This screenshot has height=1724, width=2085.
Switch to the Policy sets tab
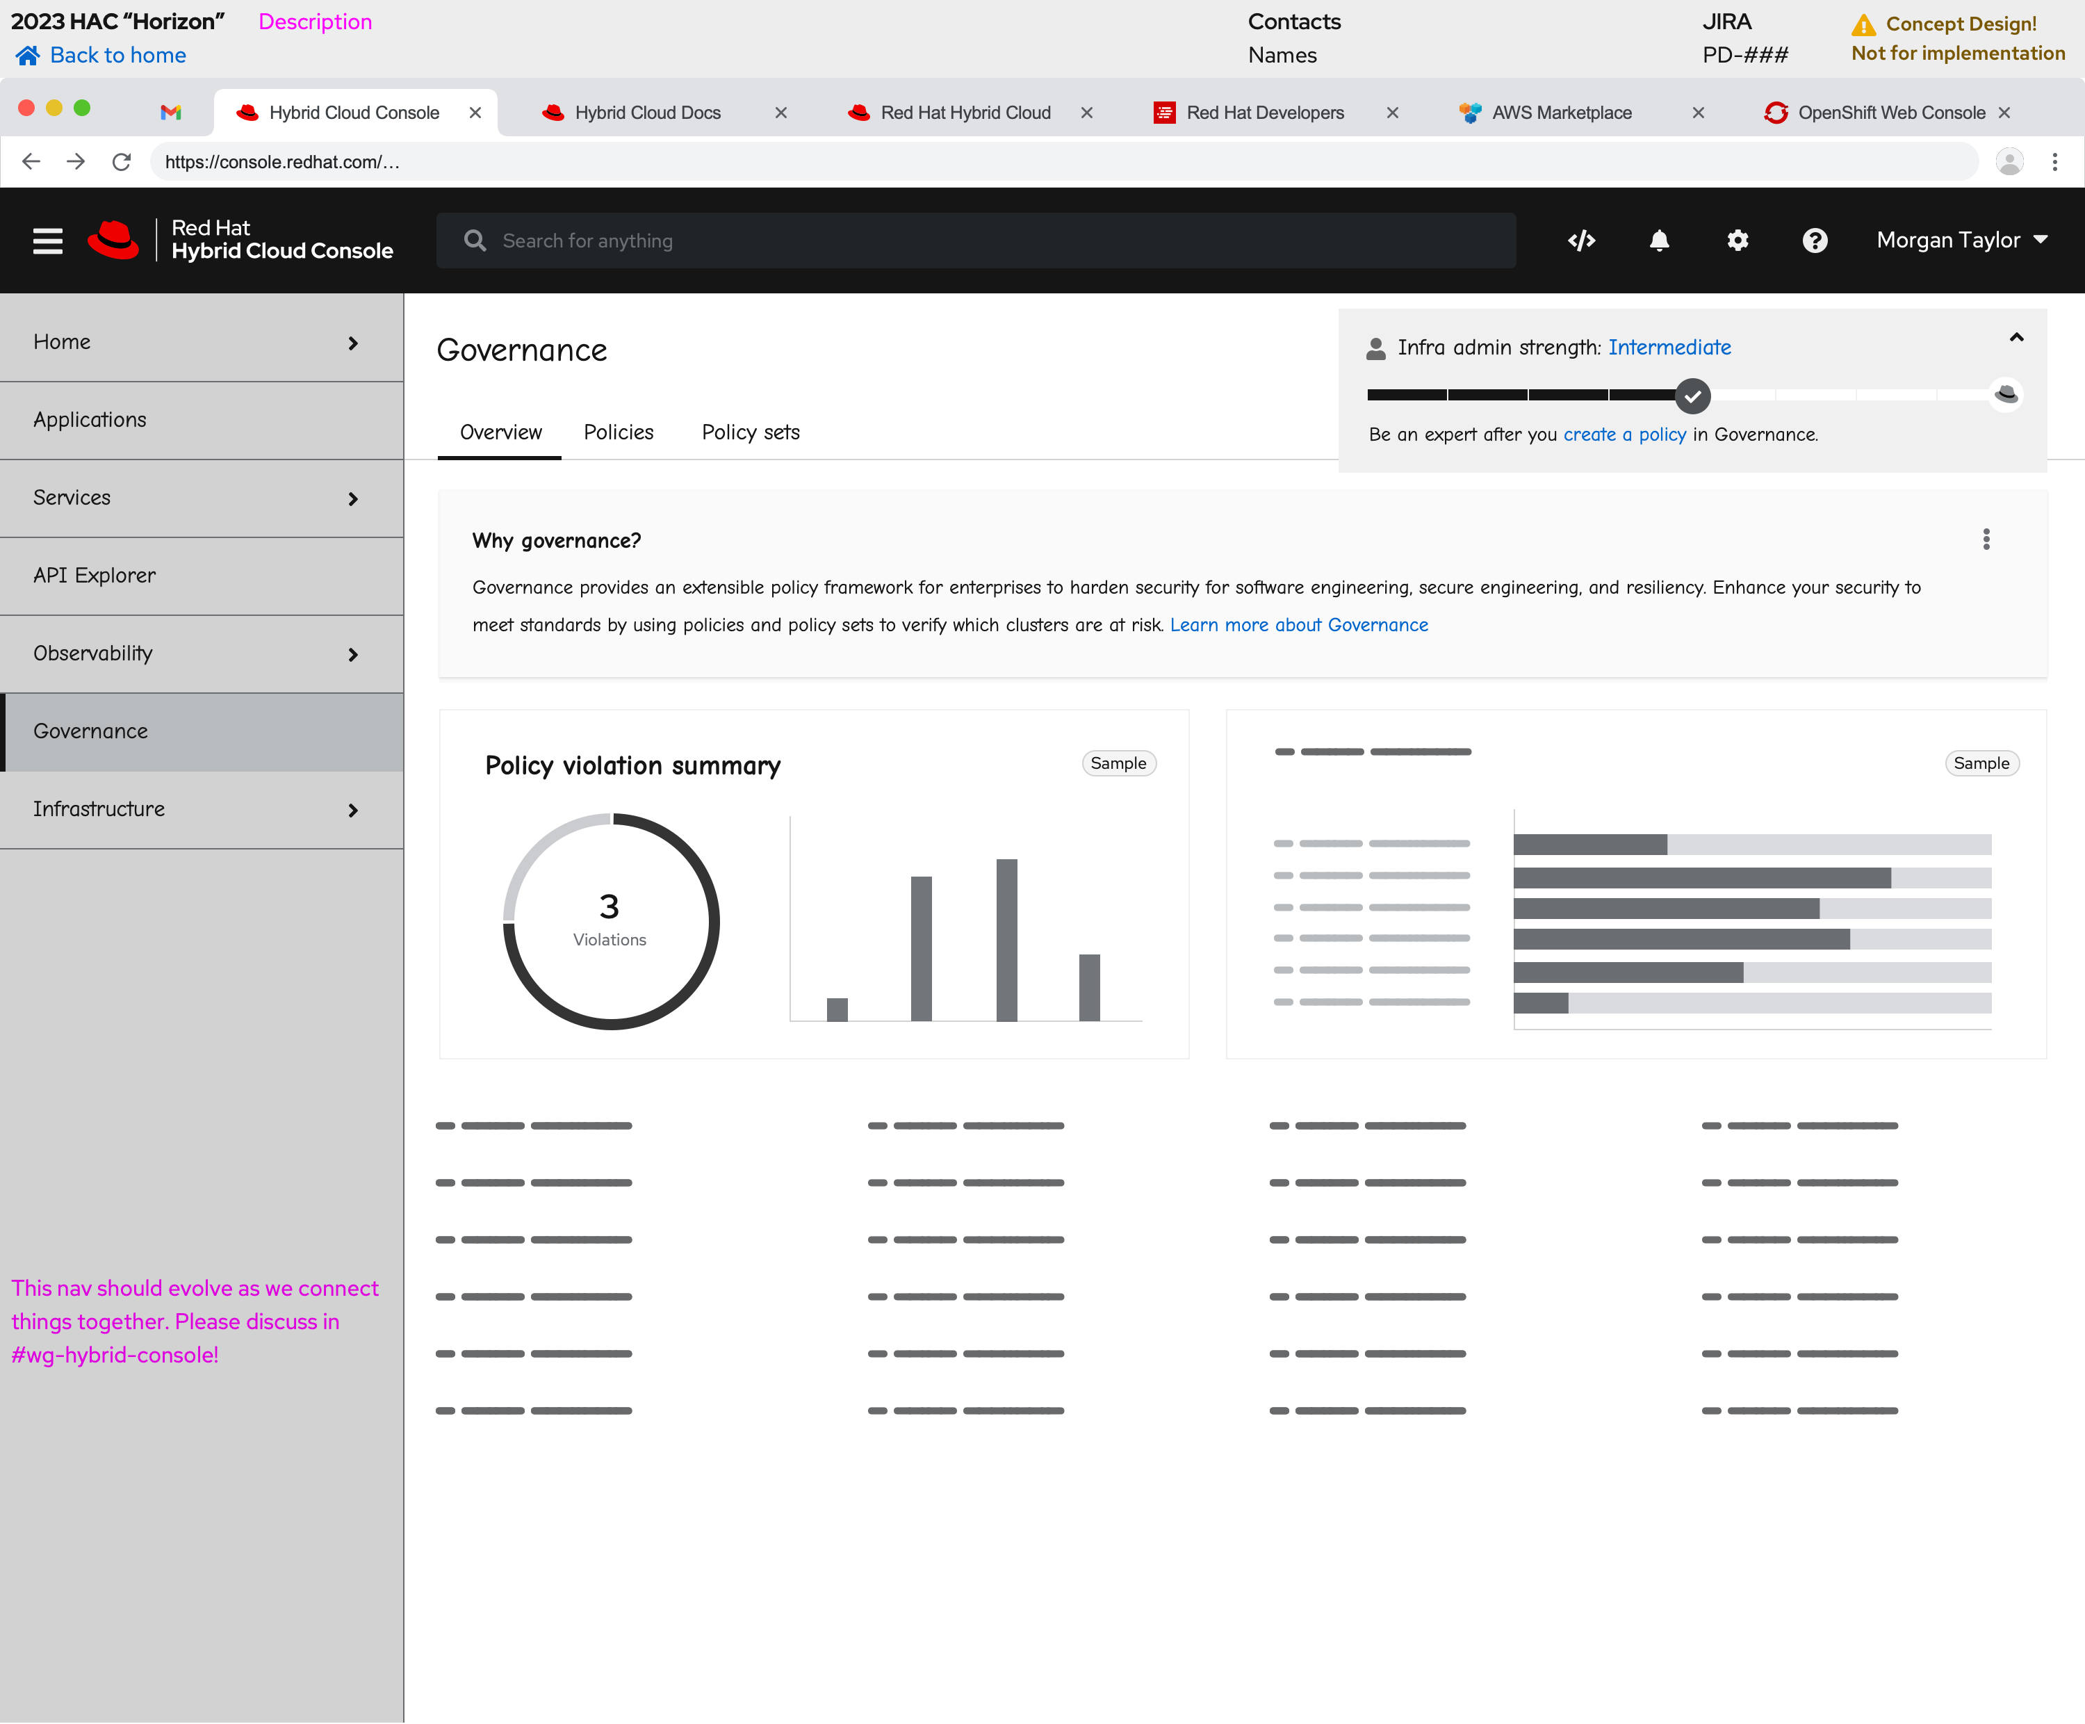pos(751,432)
